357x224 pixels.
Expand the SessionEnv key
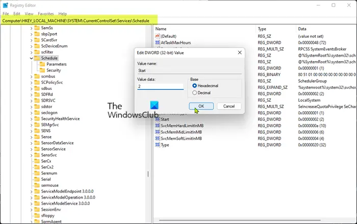click(32, 210)
